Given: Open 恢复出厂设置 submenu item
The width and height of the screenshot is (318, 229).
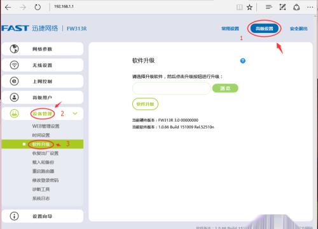Looking at the screenshot, I should [x=45, y=153].
